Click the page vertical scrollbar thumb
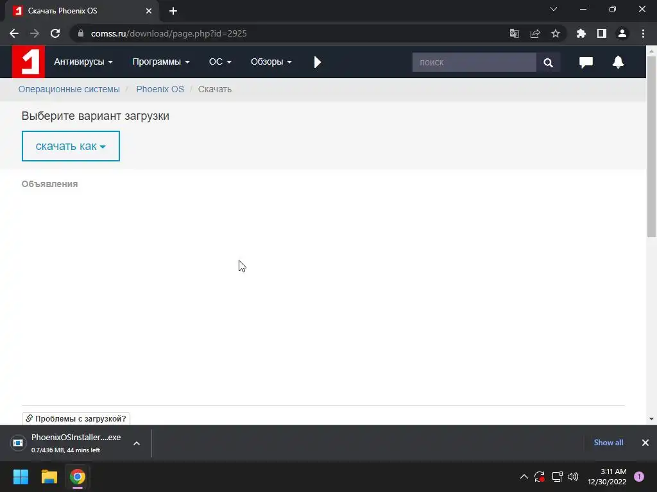Screen dimensions: 657x492 click(x=651, y=147)
